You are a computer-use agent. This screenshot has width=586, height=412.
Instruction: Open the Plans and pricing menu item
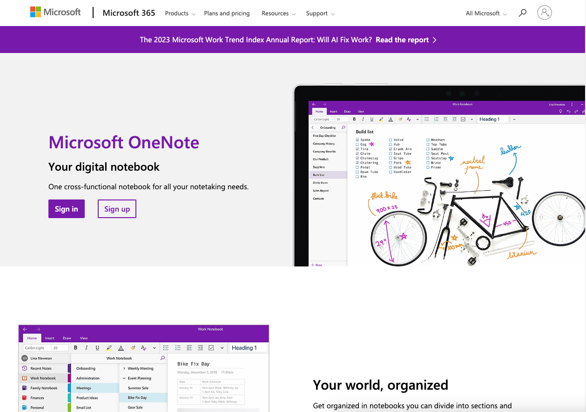[x=227, y=13]
